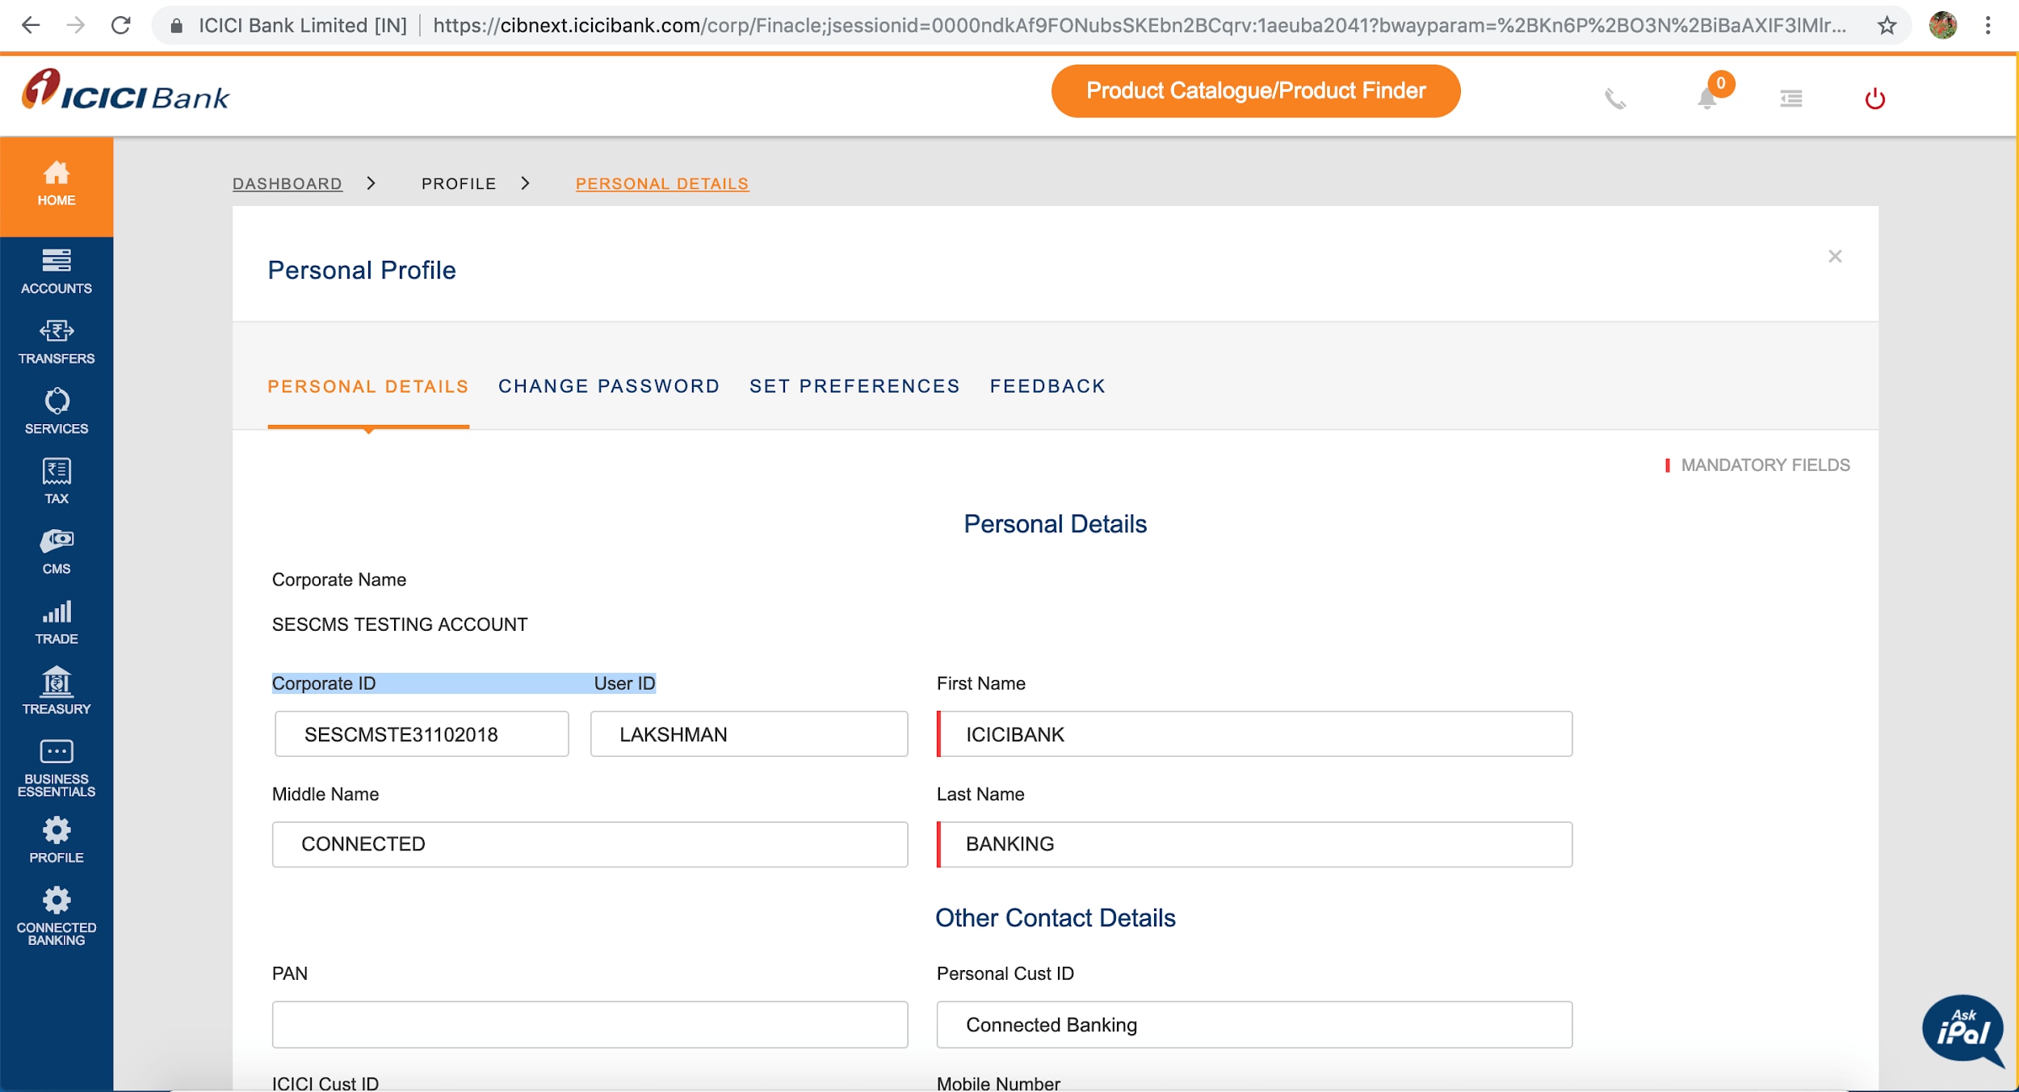Click the Corporate ID field

coord(422,733)
